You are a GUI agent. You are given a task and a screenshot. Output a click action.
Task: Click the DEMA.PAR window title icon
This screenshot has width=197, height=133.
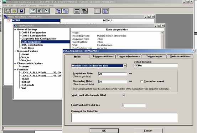(16, 26)
